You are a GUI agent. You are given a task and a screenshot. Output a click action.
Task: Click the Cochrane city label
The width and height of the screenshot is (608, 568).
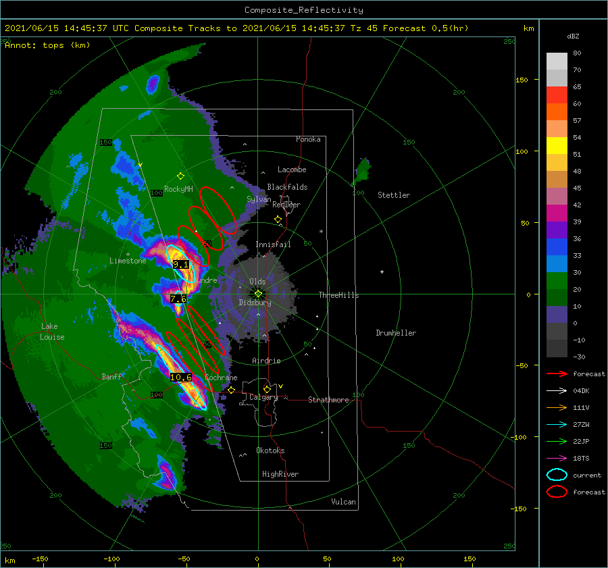[x=221, y=378]
